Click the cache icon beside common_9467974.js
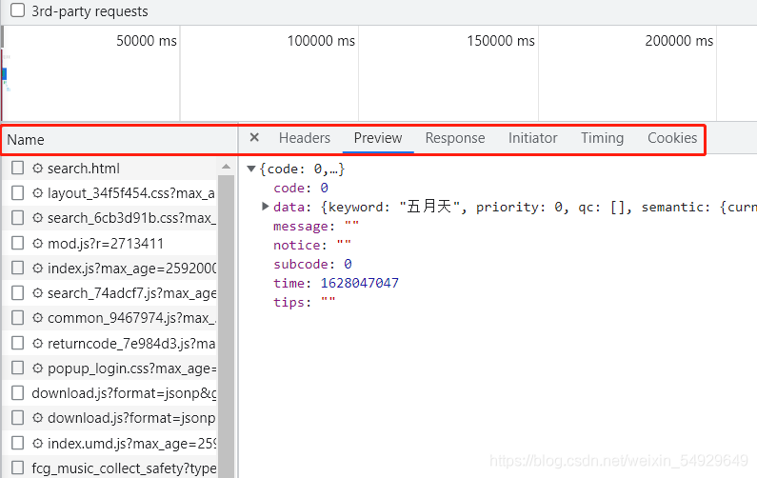Viewport: 757px width, 478px height. [38, 318]
